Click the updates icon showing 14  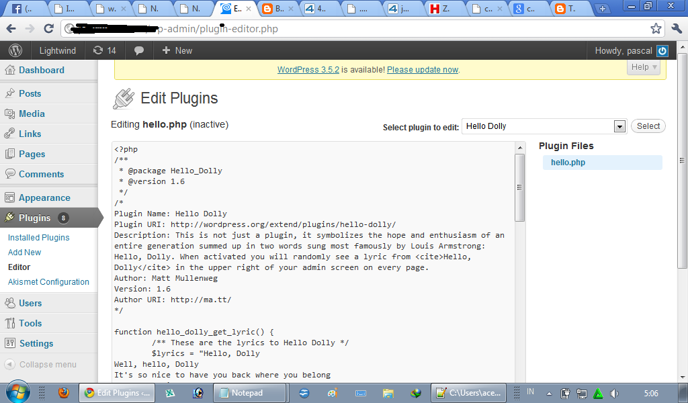click(x=104, y=50)
